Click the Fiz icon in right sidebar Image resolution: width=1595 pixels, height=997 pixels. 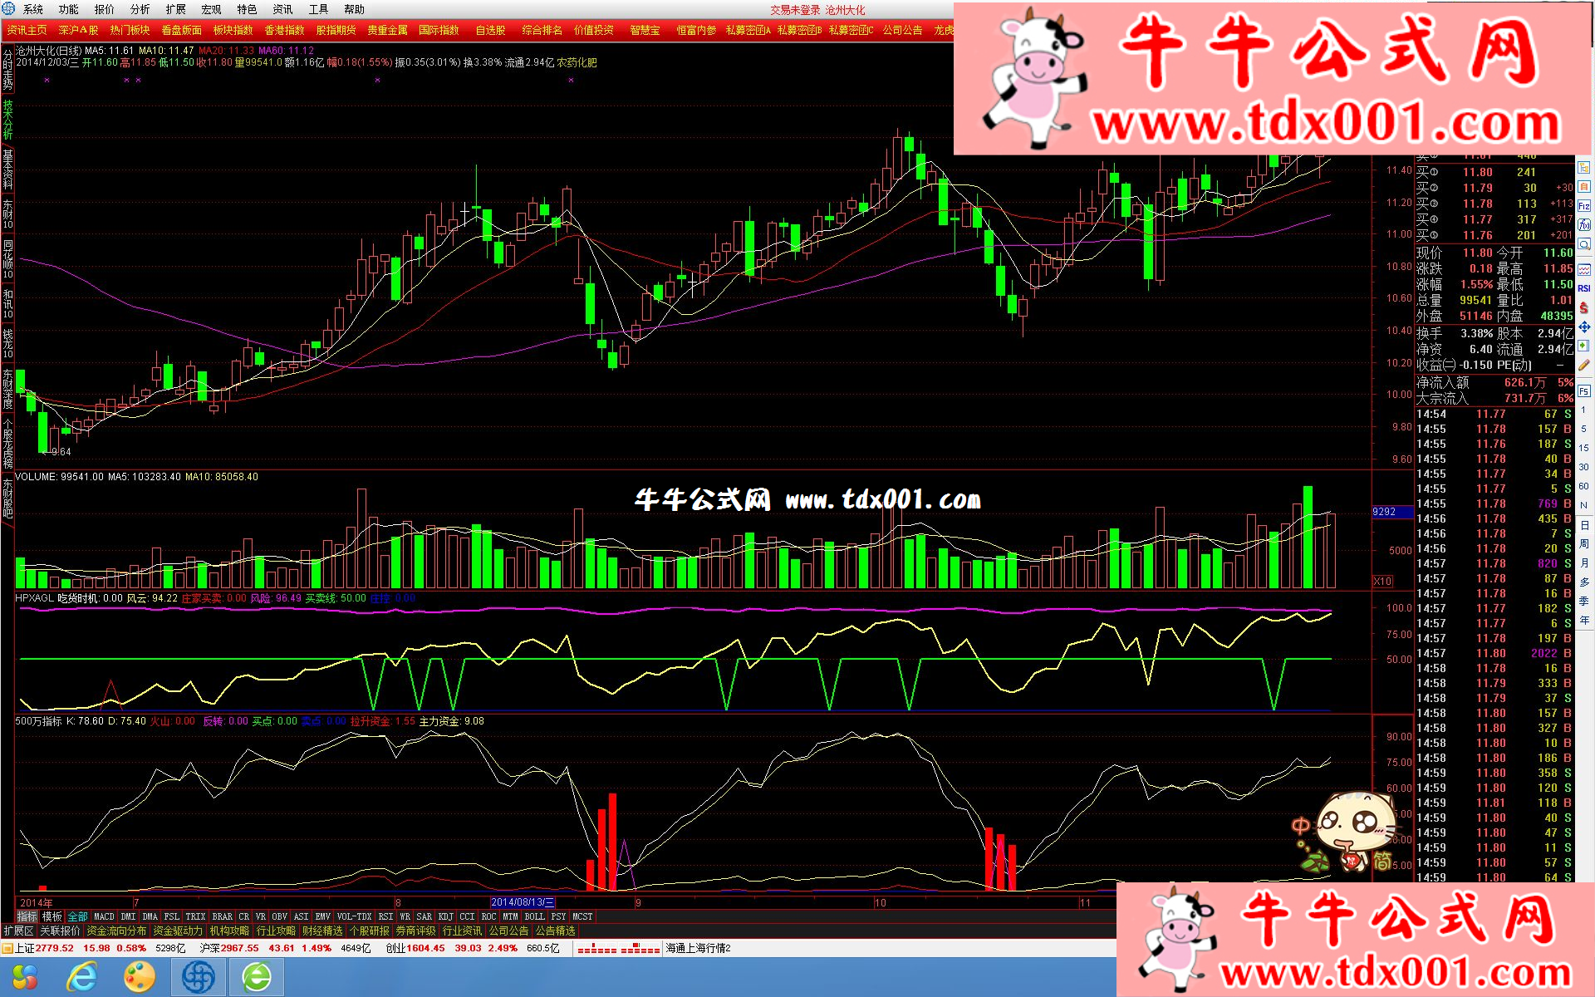tap(1584, 206)
